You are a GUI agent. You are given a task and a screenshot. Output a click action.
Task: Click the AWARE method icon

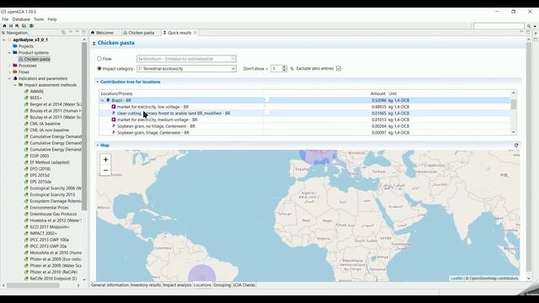click(26, 92)
